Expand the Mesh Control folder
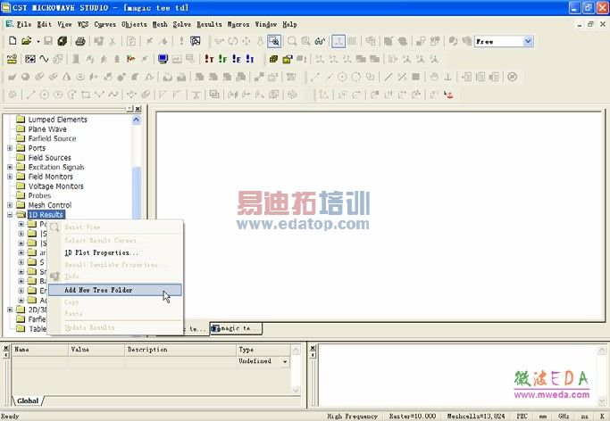The width and height of the screenshot is (610, 421). coord(10,205)
